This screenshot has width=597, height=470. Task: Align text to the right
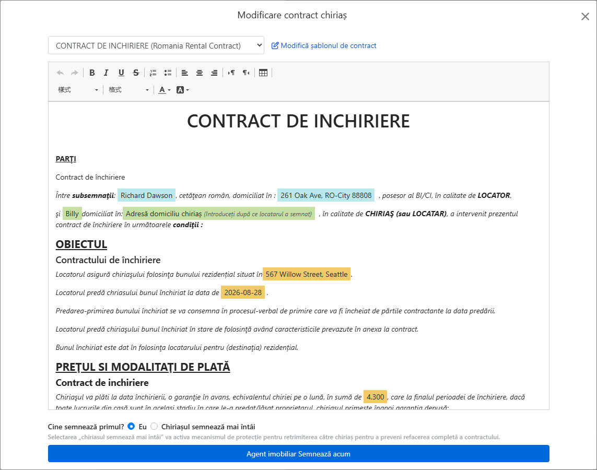coord(214,73)
